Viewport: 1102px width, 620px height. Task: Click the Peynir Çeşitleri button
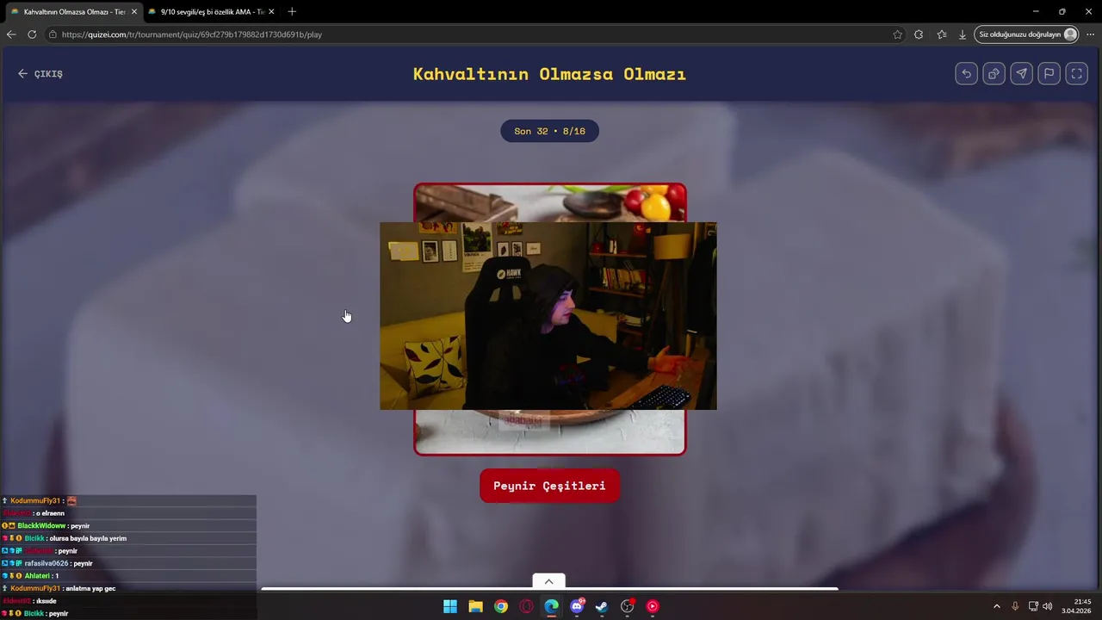point(549,486)
